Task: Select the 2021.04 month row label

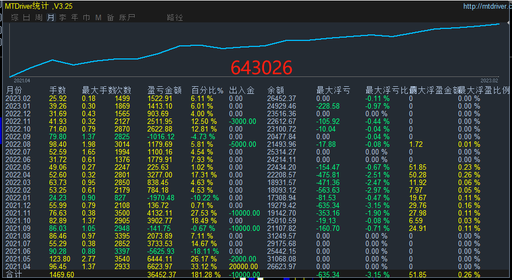Action: 19,266
